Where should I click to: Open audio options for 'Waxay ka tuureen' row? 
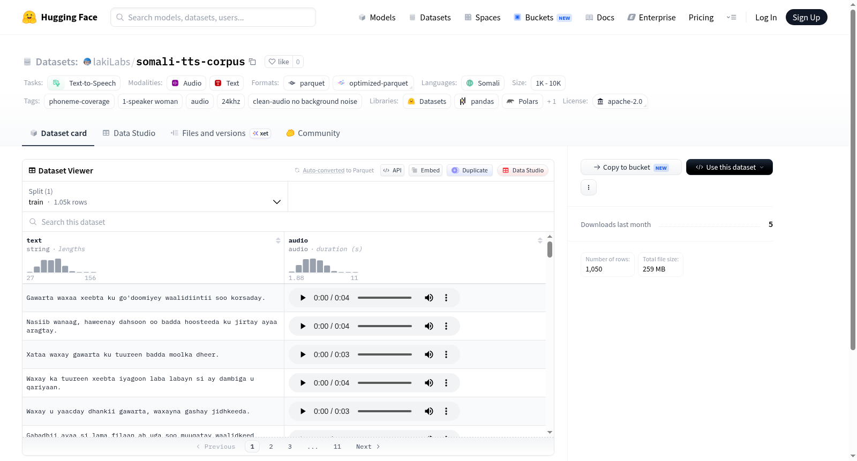[446, 383]
